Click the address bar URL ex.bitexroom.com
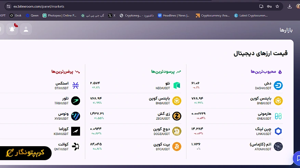 (x=39, y=6)
